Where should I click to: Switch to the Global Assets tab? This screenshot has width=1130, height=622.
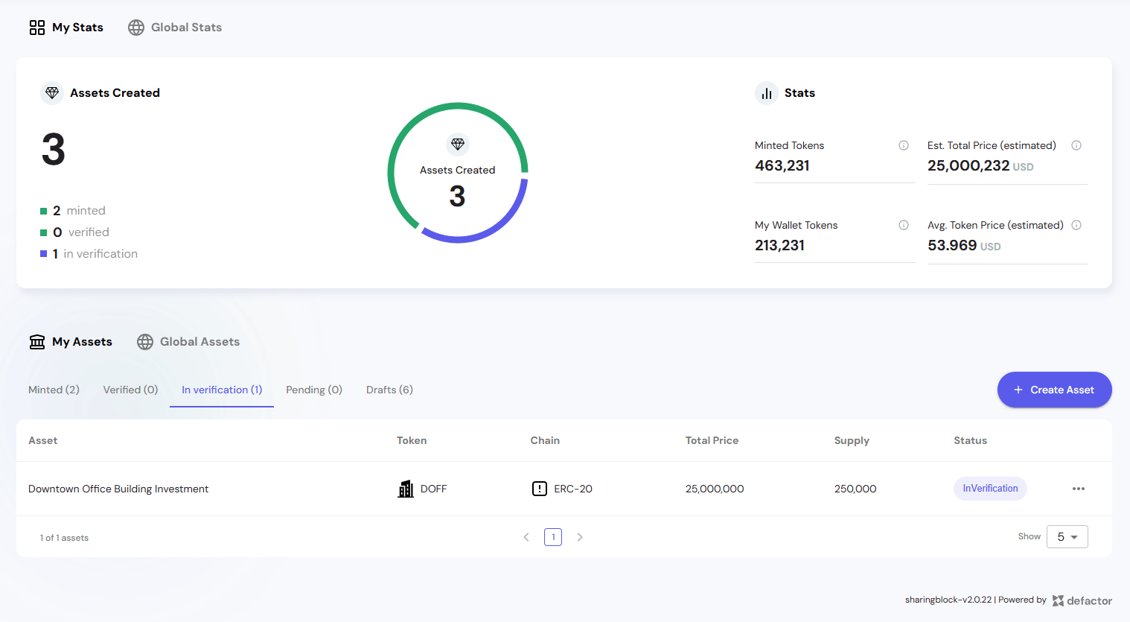(188, 342)
